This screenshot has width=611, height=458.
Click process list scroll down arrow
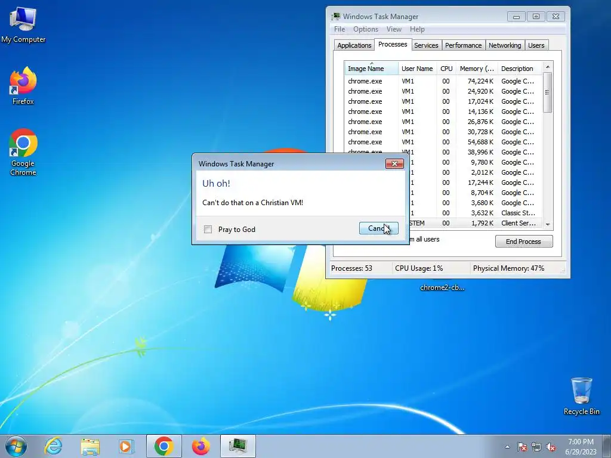pyautogui.click(x=548, y=224)
